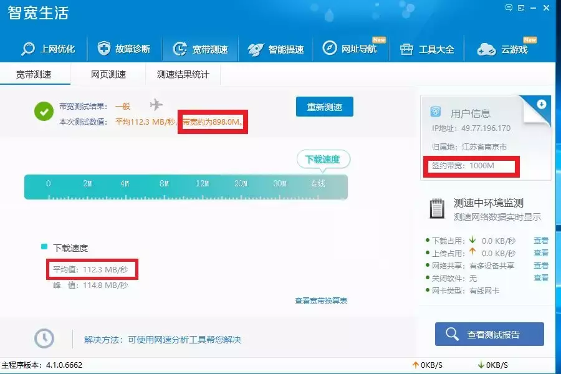Select the 上网优化 (network optimization) tool icon
561x374 pixels.
point(27,49)
